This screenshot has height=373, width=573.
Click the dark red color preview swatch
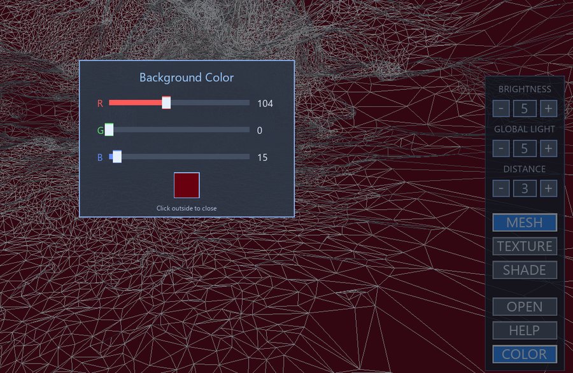[x=187, y=185]
